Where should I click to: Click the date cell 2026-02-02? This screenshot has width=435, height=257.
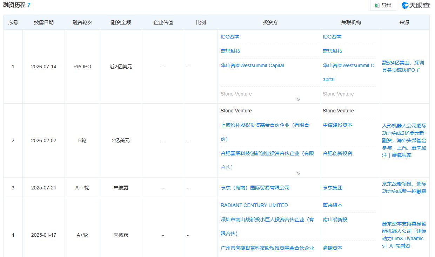(43, 140)
